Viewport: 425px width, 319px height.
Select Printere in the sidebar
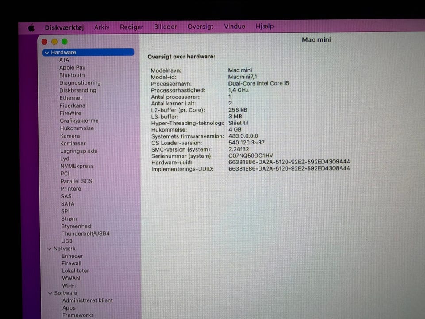click(71, 189)
